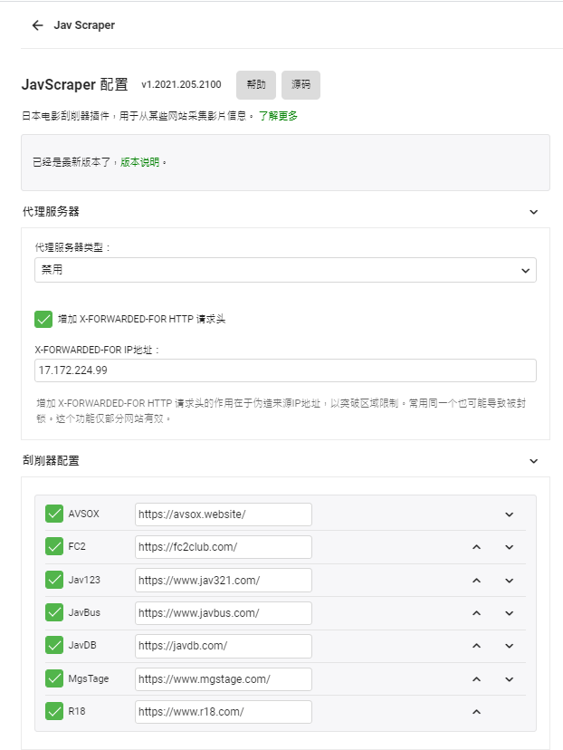The height and width of the screenshot is (750, 563).
Task: Move Jav123 scraper down using its down arrow
Action: click(x=509, y=580)
